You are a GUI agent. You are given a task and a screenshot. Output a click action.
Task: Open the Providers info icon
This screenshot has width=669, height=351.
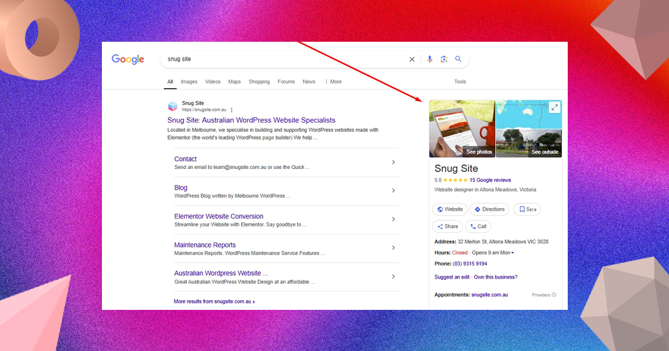[554, 295]
